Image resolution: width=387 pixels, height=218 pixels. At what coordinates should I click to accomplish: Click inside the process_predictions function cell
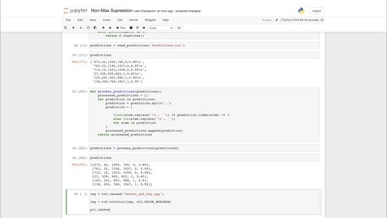click(x=204, y=114)
